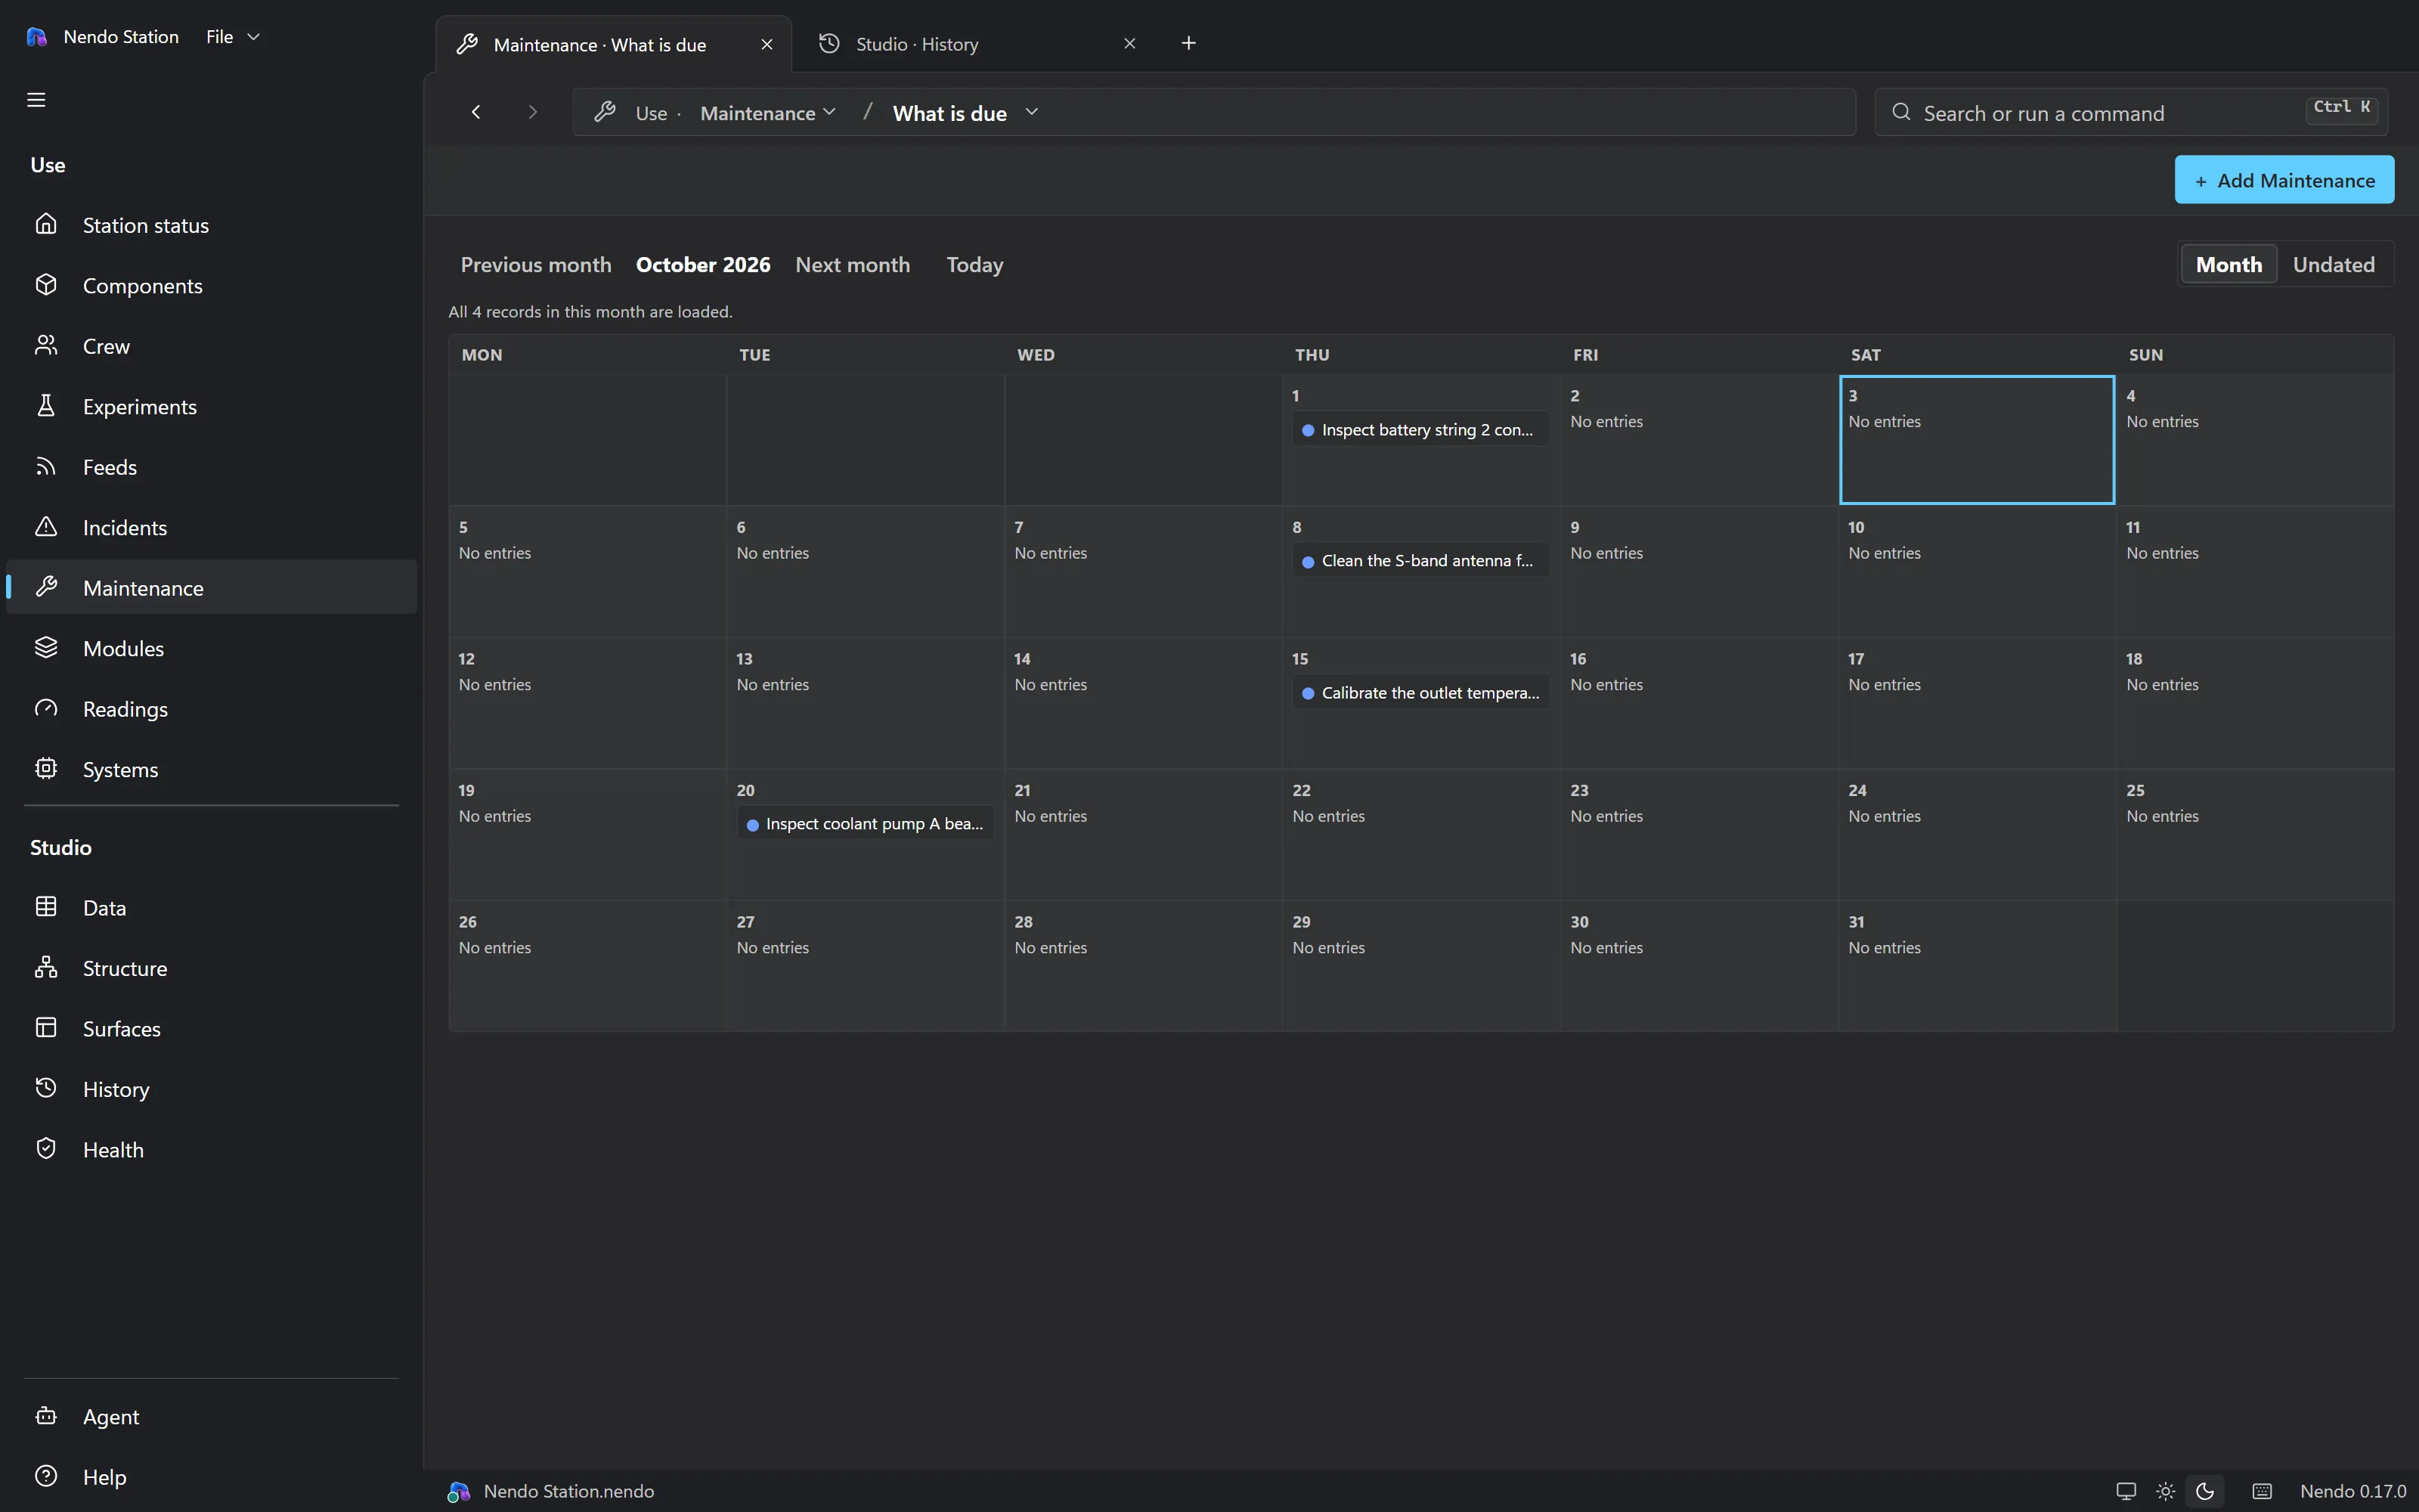Click the Add Maintenance button
Screen dimensions: 2419x1512
click(2284, 180)
